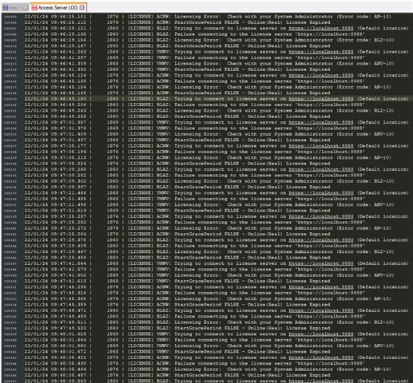This screenshot has width=413, height=383.
Task: Open localhost link in the highlighted 09:46:49.180 line
Action: pyautogui.click(x=321, y=99)
